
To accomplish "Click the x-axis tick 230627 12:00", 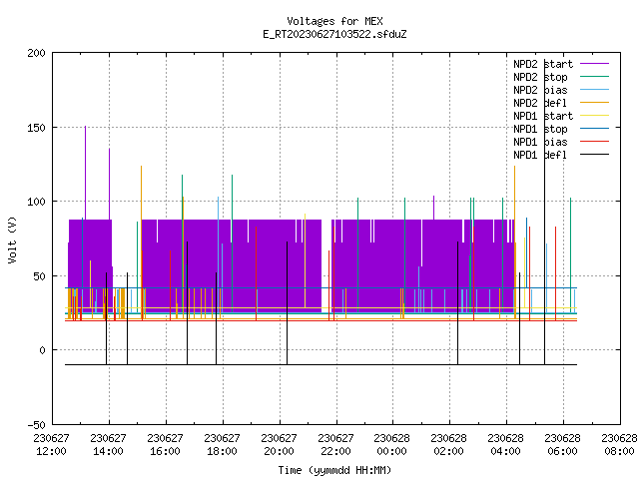I will point(51,445).
